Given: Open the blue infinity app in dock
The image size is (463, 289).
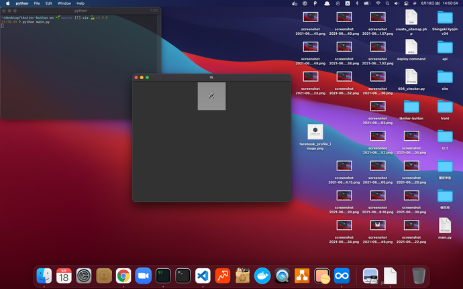Looking at the screenshot, I should tap(342, 276).
